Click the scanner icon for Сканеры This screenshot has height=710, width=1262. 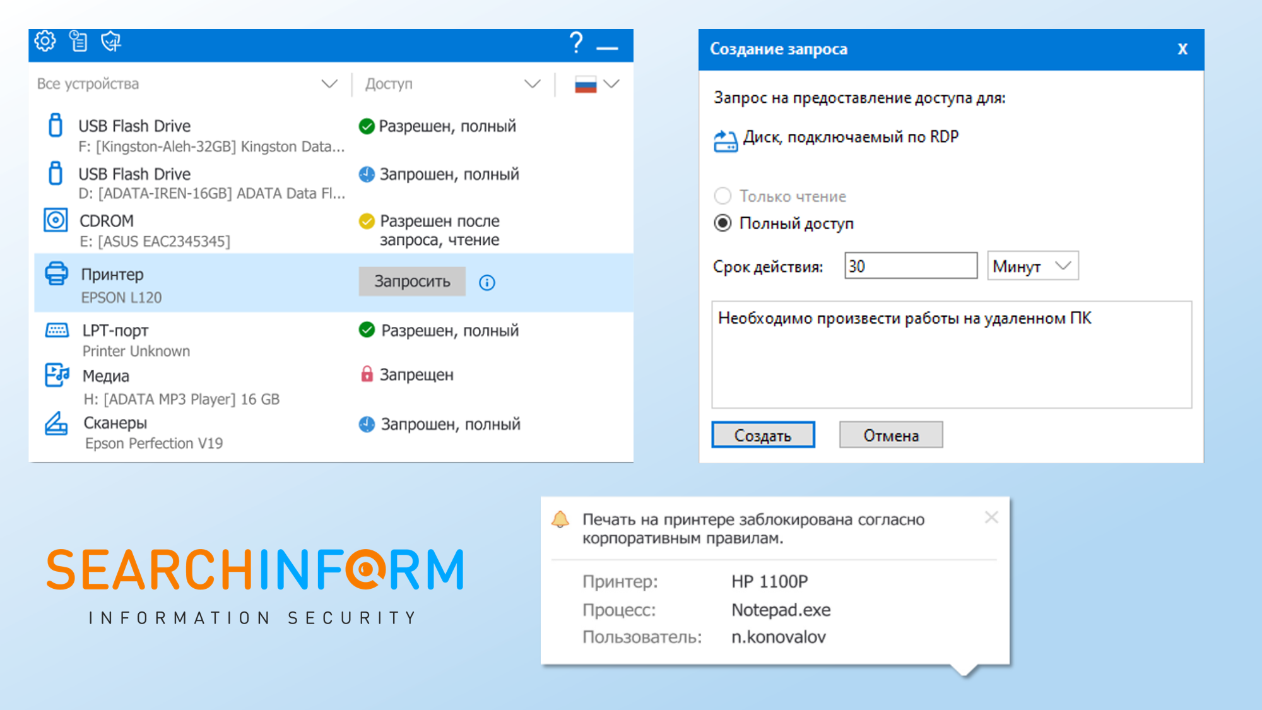(56, 423)
